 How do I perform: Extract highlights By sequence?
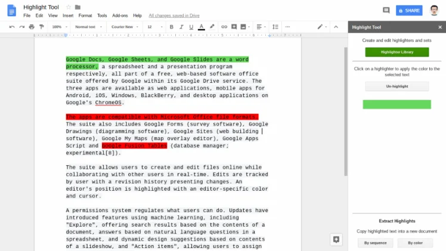coord(376,243)
